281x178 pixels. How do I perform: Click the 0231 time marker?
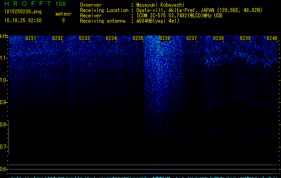[31, 38]
